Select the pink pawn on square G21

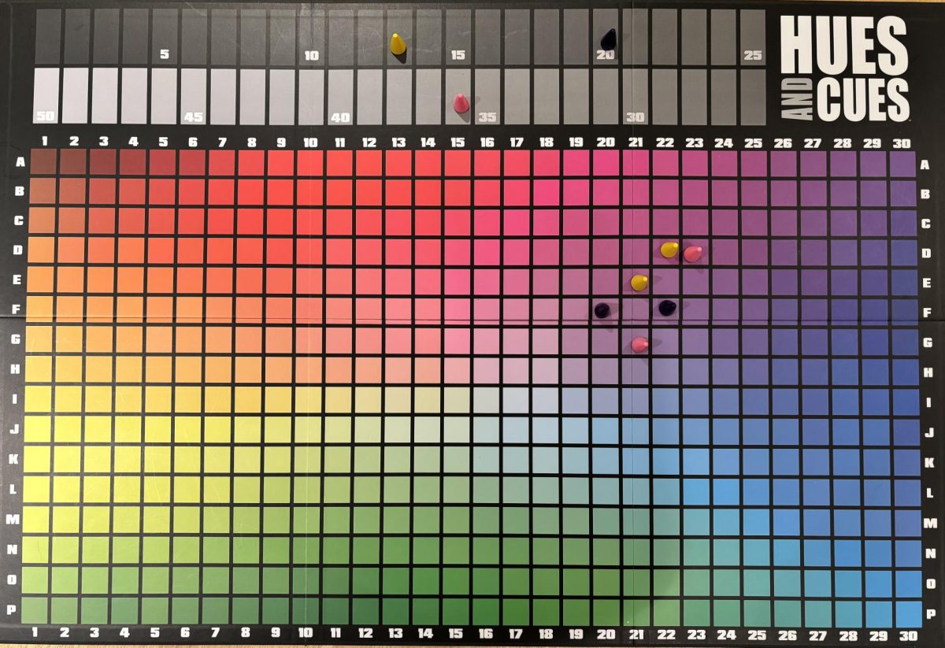pos(639,344)
